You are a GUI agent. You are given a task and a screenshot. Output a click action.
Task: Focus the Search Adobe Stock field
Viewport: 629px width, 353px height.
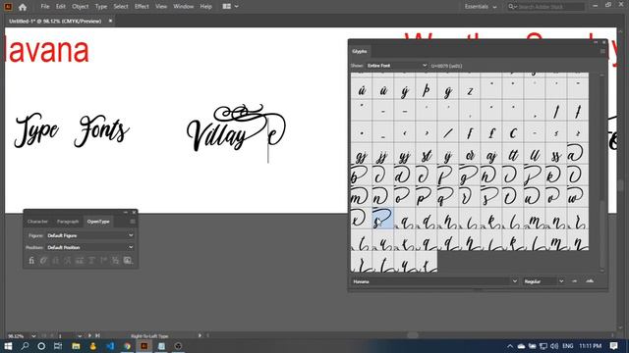tap(545, 7)
